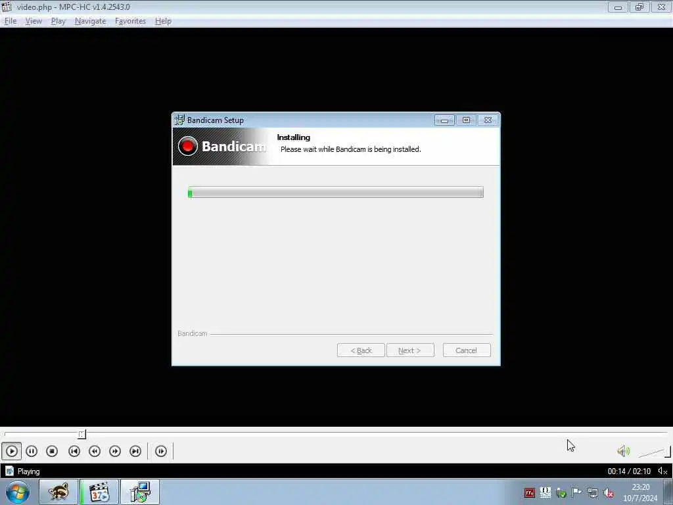Click the muted volume tray icon

pos(609,493)
